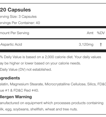Click 'Microcrystalline Cellulose' in ingredients
The width and height of the screenshot is (106, 117).
[x=65, y=84]
